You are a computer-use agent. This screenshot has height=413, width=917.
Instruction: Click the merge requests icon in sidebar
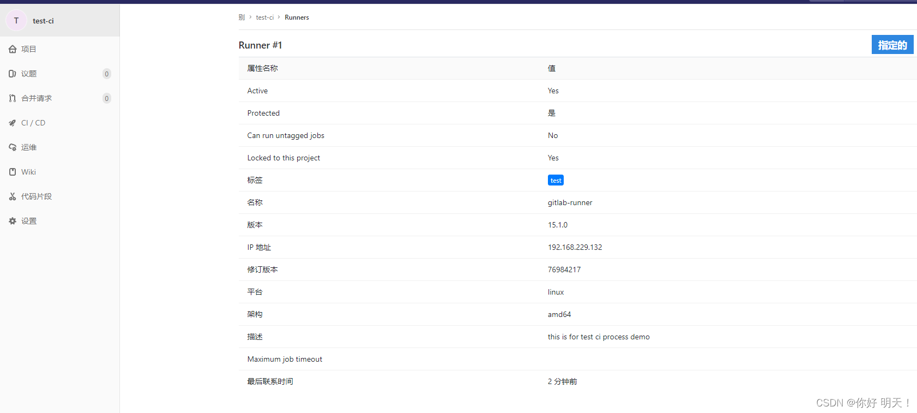pos(13,98)
